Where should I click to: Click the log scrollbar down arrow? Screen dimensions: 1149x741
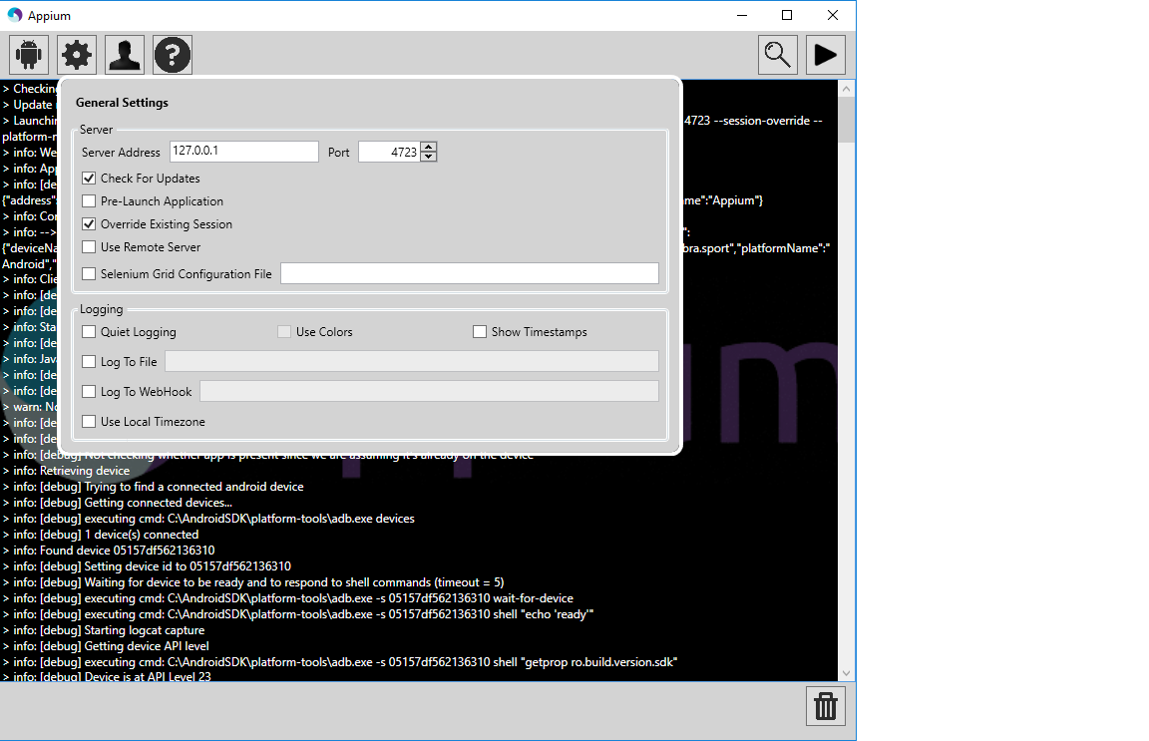[847, 673]
